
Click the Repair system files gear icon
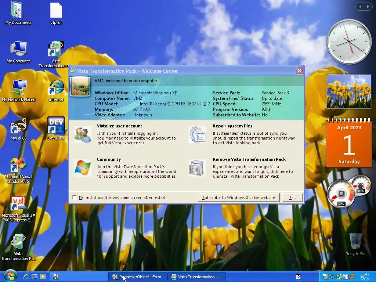click(197, 134)
